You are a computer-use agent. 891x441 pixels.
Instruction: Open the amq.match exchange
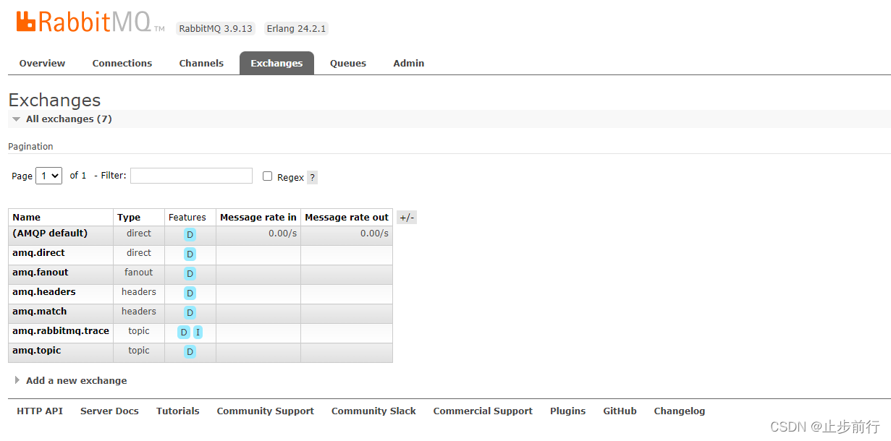pyautogui.click(x=40, y=312)
